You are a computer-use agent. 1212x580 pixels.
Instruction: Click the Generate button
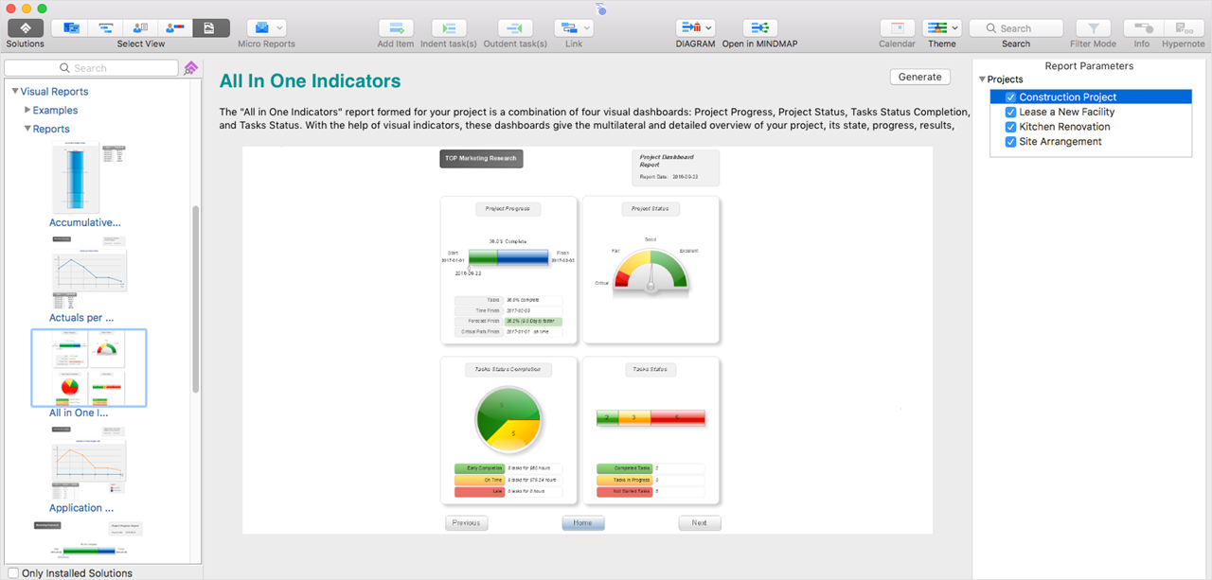(919, 77)
